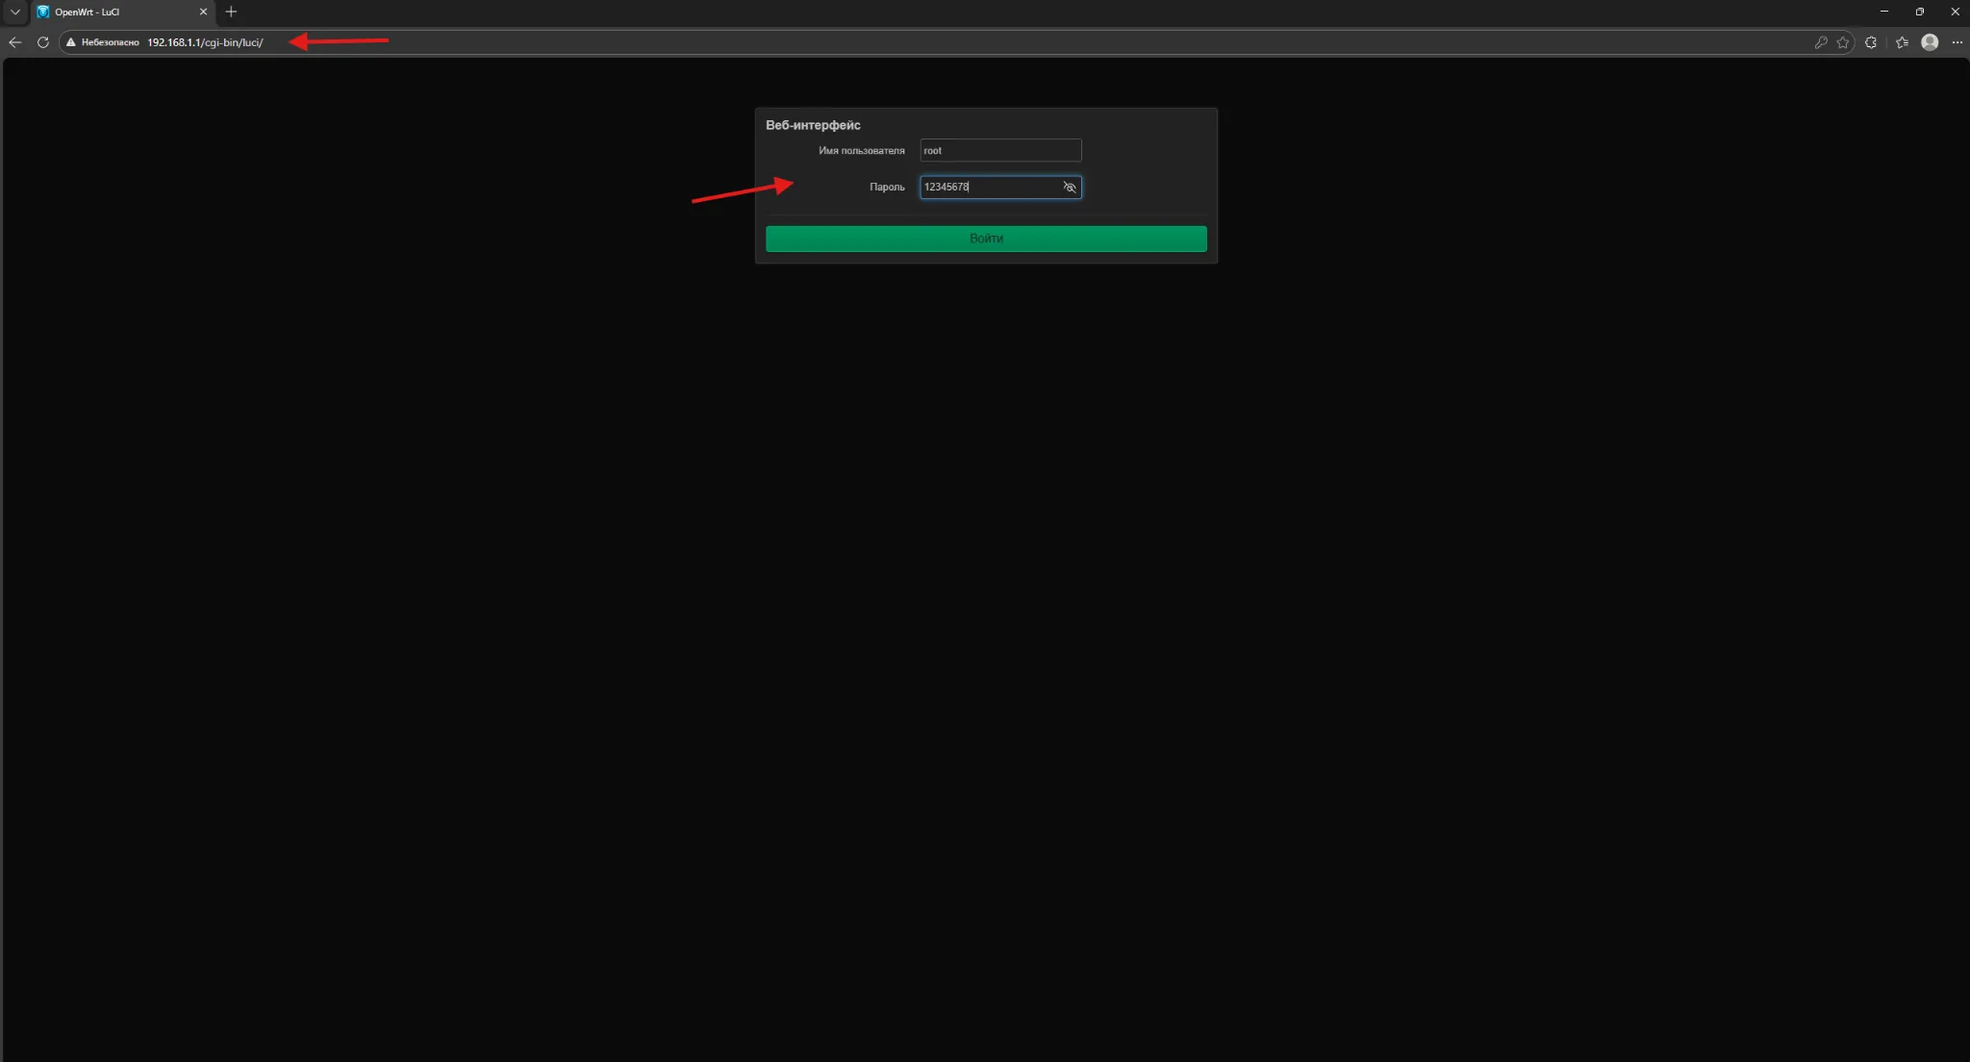Screen dimensions: 1970x1062
Task: Restore down the browser window
Action: 1919,12
